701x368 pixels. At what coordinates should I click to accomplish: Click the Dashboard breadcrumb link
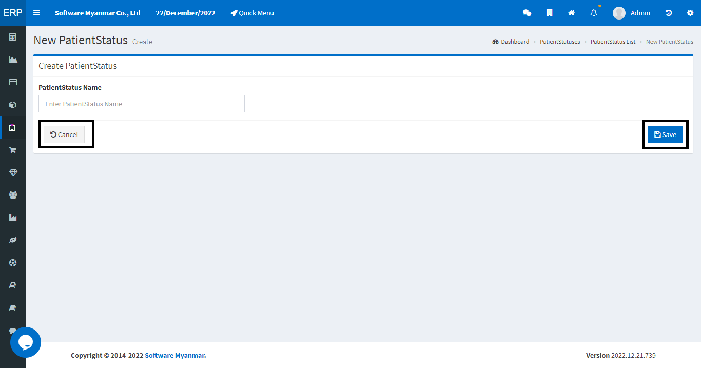coord(511,42)
